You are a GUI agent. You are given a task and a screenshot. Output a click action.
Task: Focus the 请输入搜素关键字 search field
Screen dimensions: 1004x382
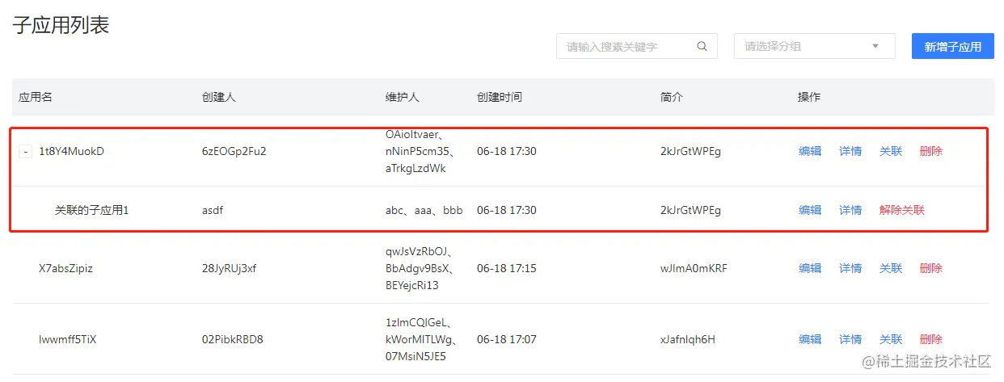tap(636, 46)
